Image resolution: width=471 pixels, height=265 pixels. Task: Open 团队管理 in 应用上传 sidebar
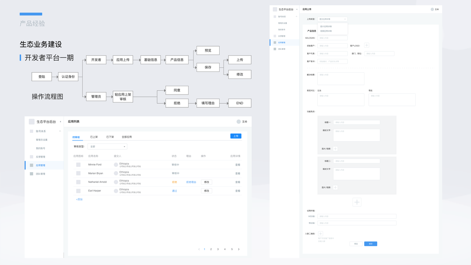click(282, 49)
